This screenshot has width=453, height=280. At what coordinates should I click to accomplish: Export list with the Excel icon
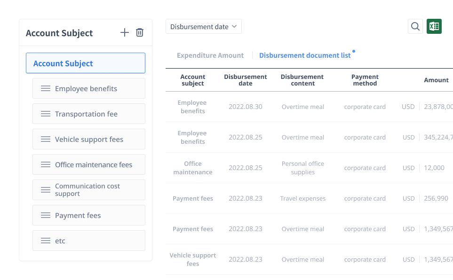[434, 27]
